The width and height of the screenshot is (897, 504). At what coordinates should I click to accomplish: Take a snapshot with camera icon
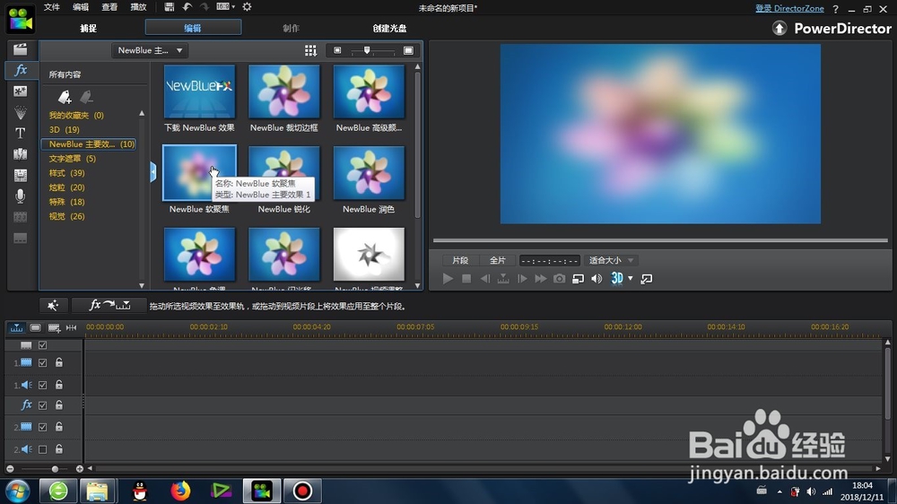point(560,279)
